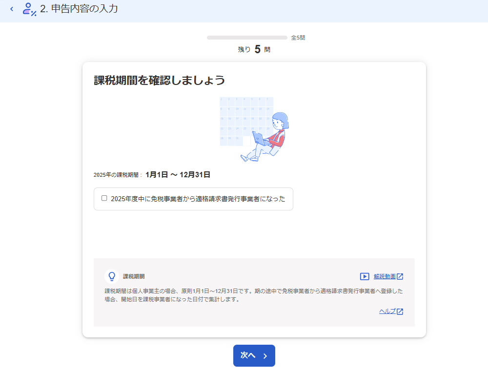Screen dimensions: 488x374
Task: Click the person percent icon in header
Action: click(x=29, y=9)
